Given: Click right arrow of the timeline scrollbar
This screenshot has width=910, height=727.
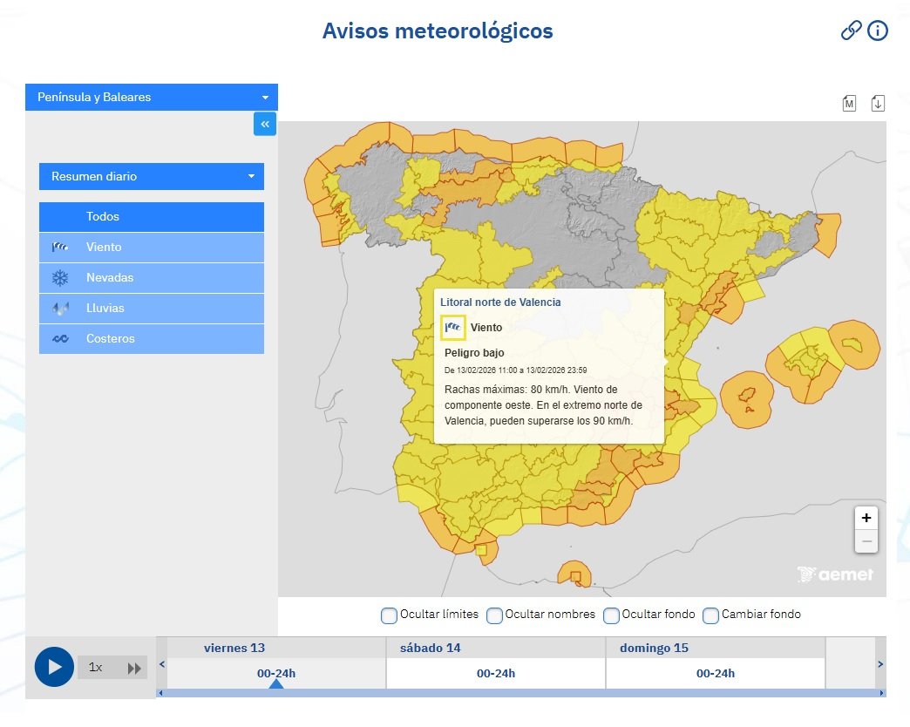Looking at the screenshot, I should click(x=881, y=693).
